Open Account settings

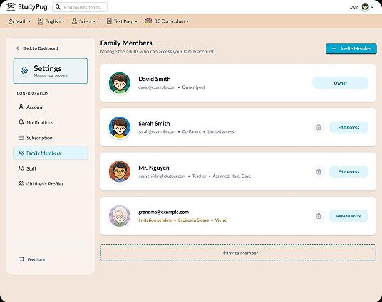(x=51, y=107)
